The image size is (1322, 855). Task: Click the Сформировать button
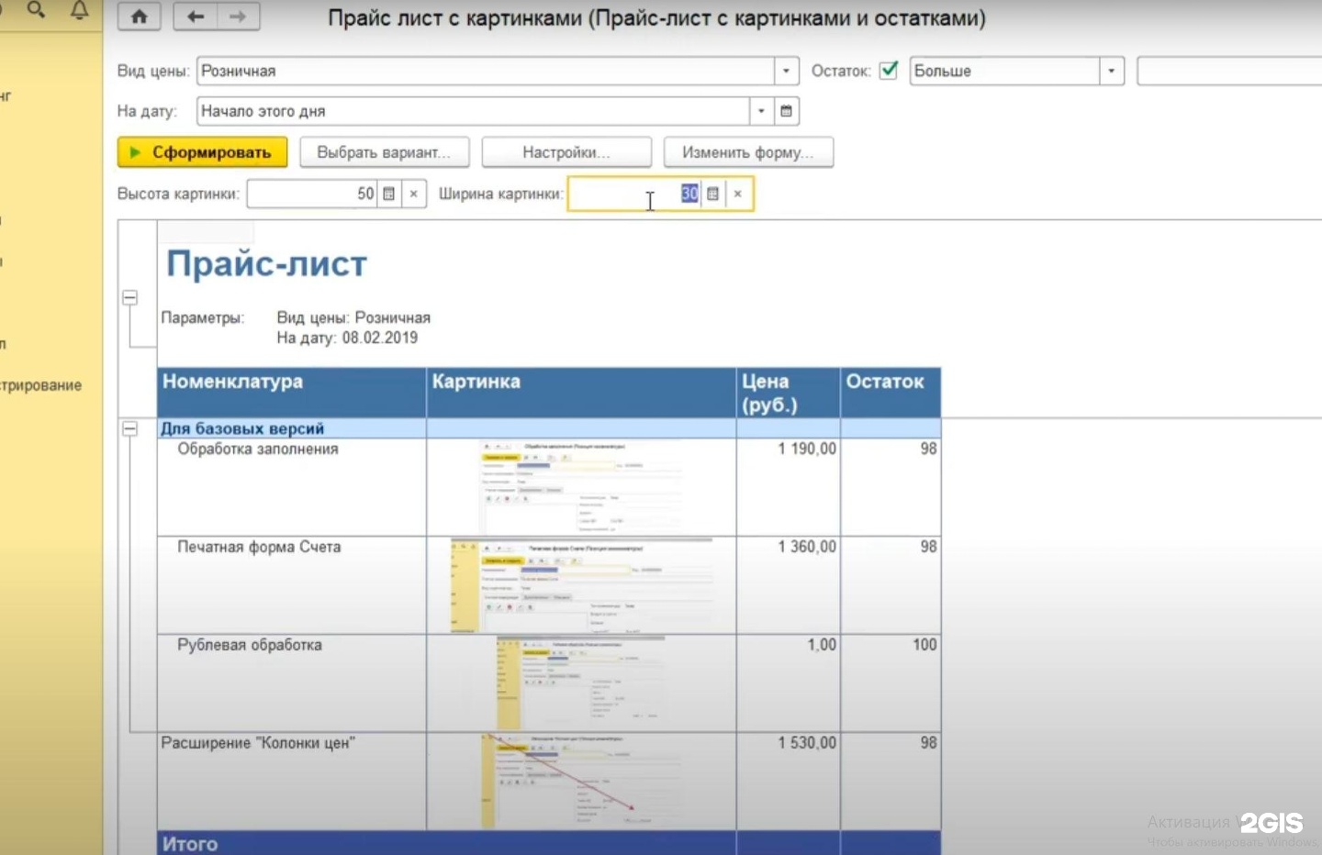202,152
